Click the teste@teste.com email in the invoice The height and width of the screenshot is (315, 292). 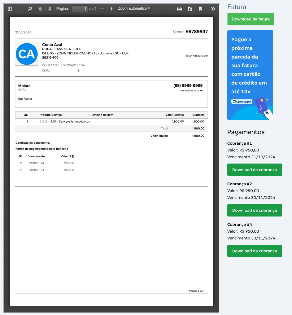(x=191, y=90)
